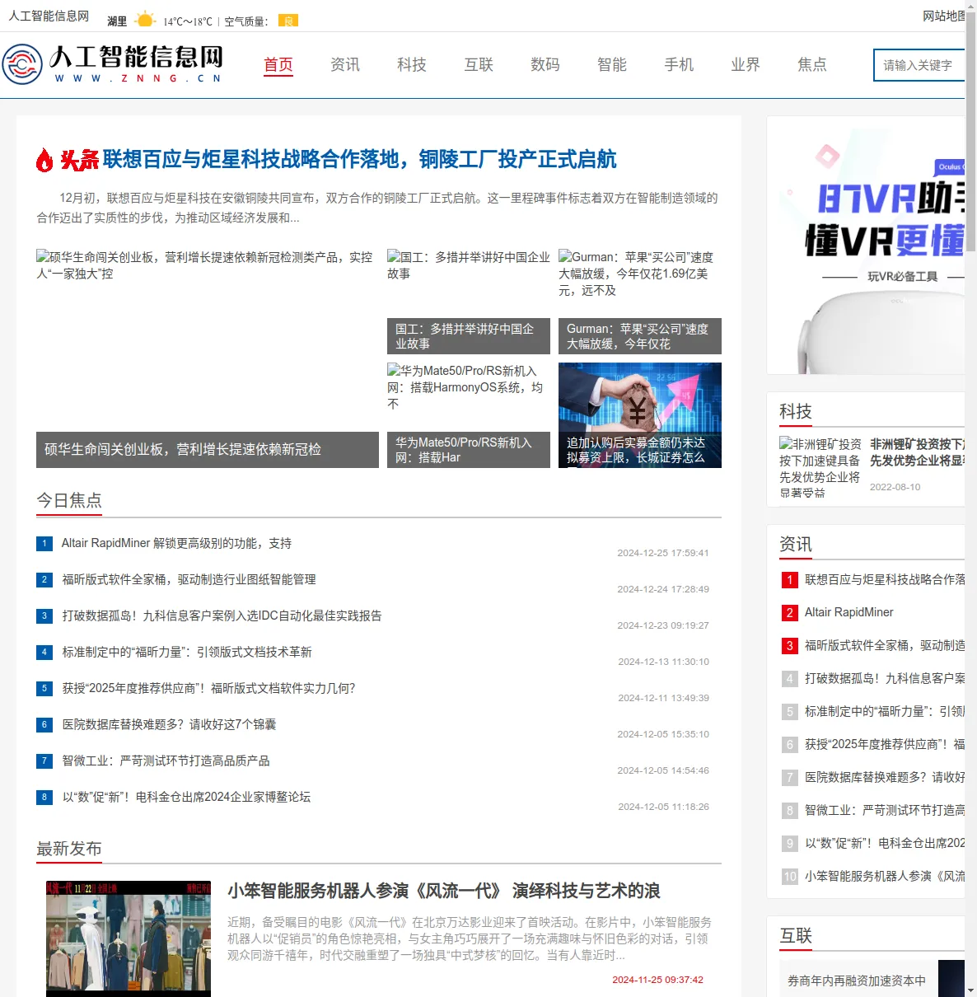Open article 智微工业：严苛测试环节

click(x=166, y=761)
